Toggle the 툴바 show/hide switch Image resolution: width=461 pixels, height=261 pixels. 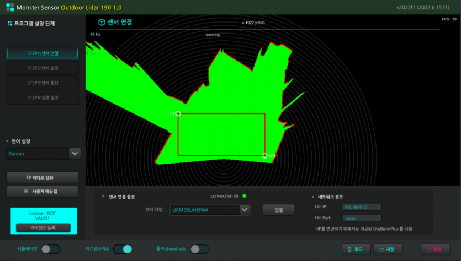coord(199,249)
